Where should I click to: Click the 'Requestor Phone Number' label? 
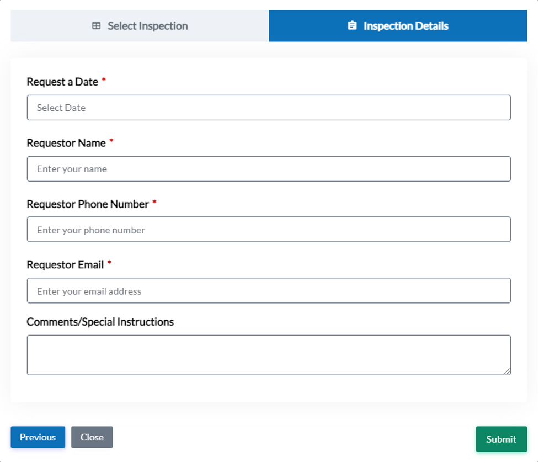tap(88, 204)
